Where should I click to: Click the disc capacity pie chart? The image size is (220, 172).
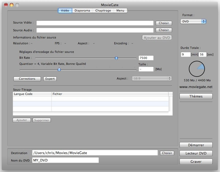(197, 69)
